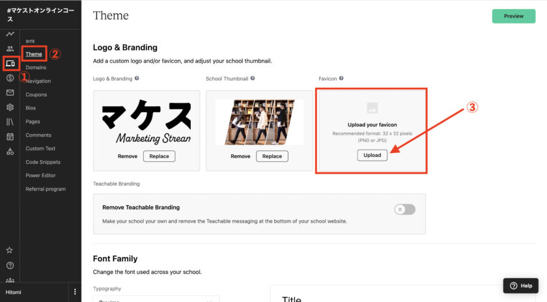The height and width of the screenshot is (302, 547).
Task: Open the Navigation menu item
Action: point(38,81)
